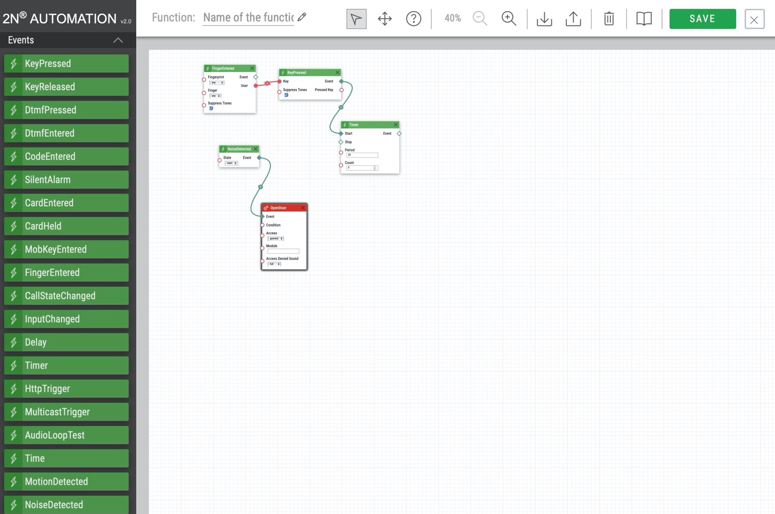The image size is (775, 514).
Task: Zoom in on the canvas
Action: [509, 19]
